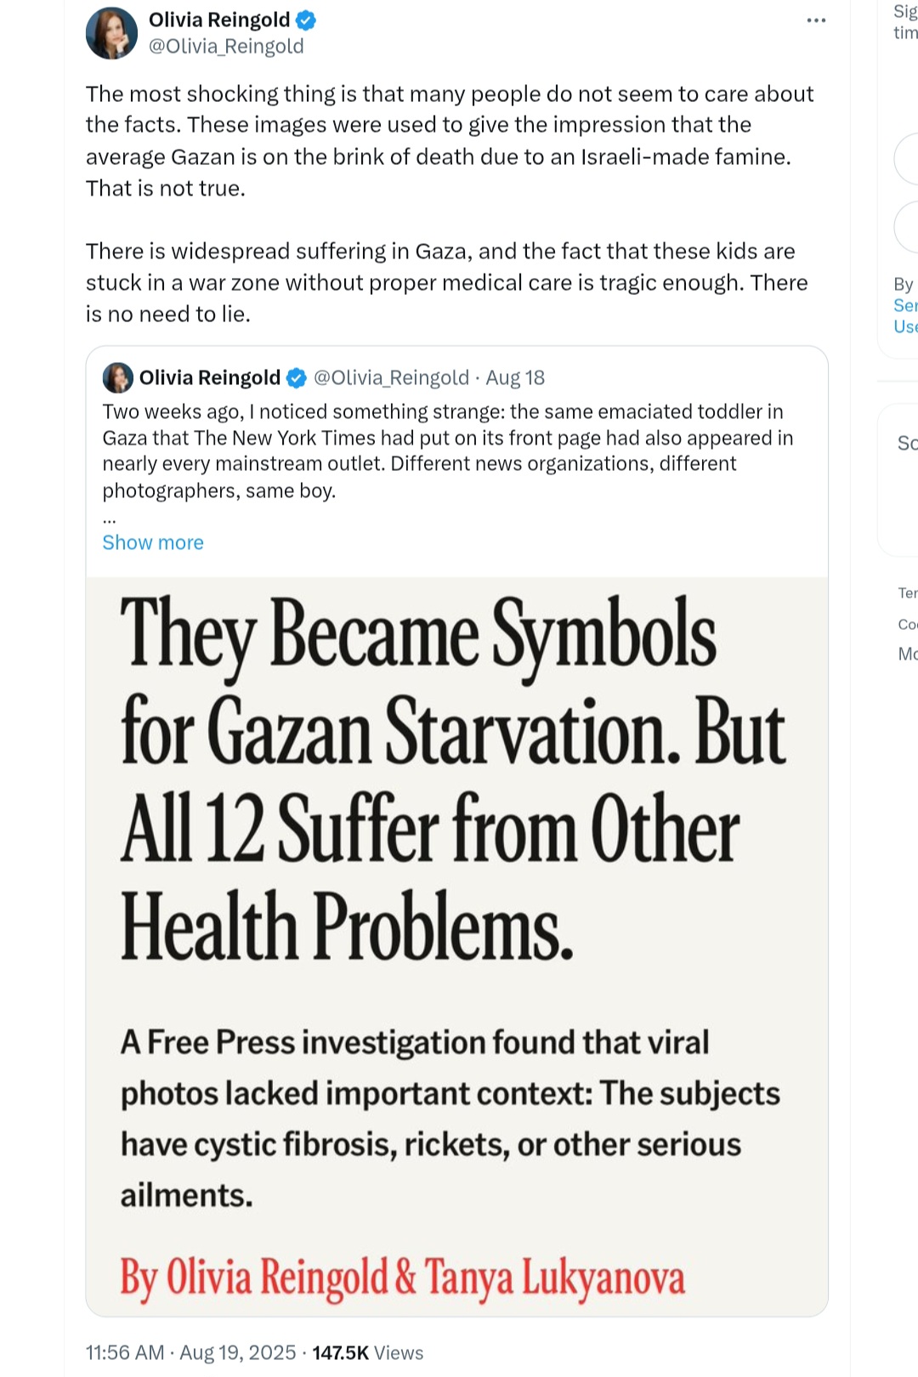Open the three-dot more options menu
Screen dimensions: 918x1377
point(816,20)
